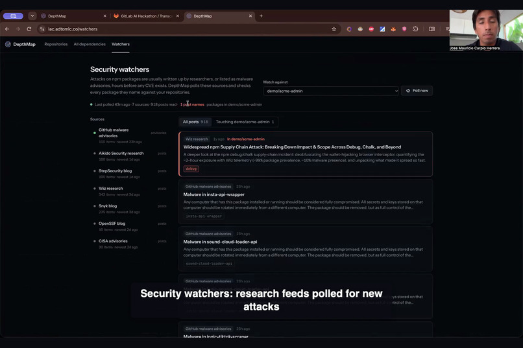Click the 'Last polled 43m ago' status text
523x348 pixels.
pyautogui.click(x=112, y=104)
